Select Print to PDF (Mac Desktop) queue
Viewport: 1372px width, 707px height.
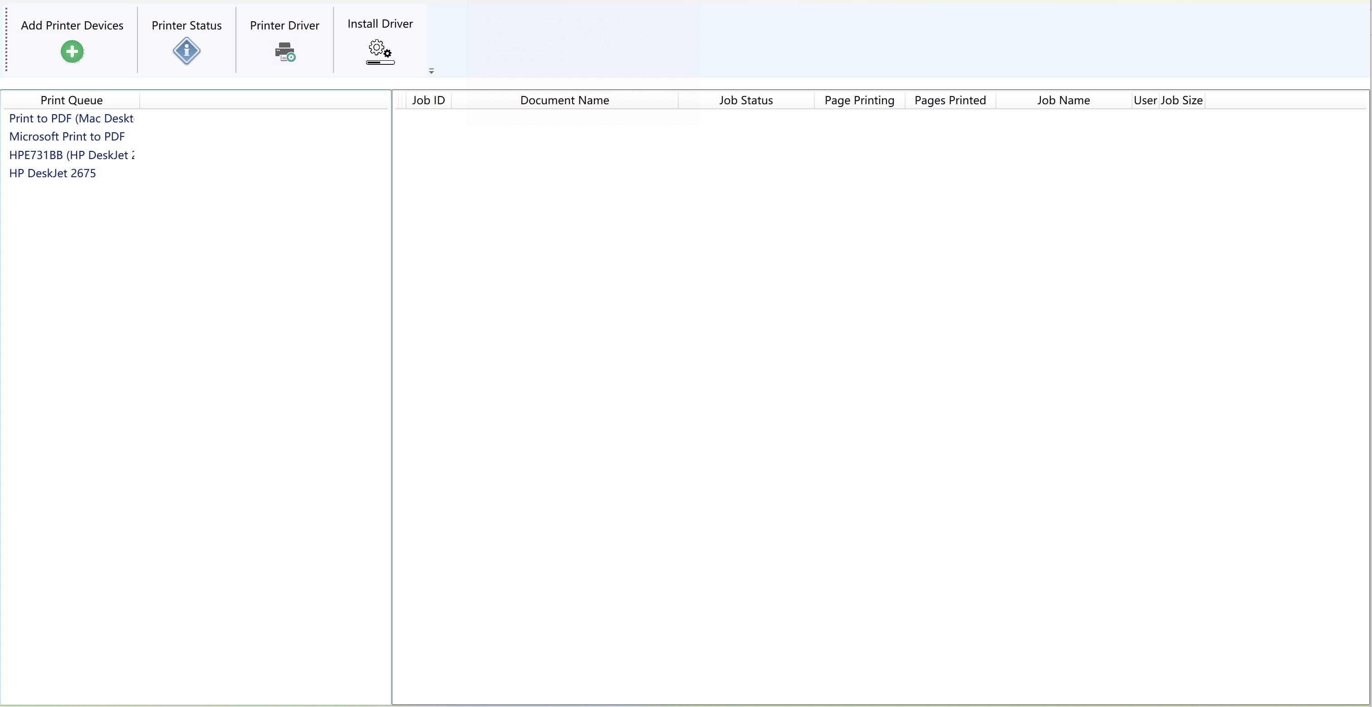[72, 118]
